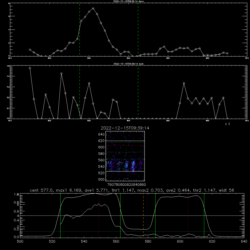The image size is (250, 250).
Task: Select green solid line near 615 in bottom plot
Action: [204, 215]
